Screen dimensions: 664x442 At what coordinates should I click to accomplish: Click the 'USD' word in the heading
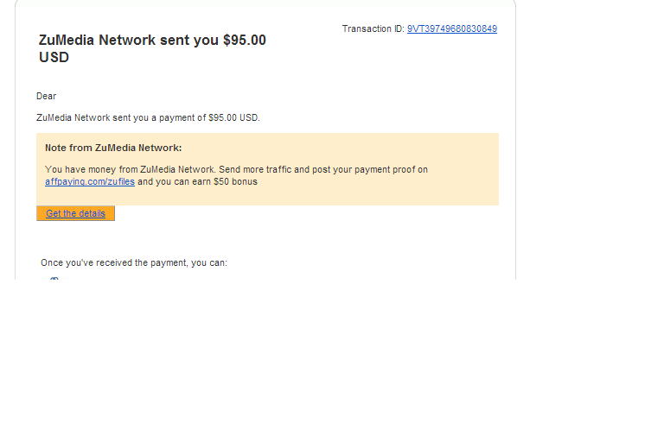click(x=54, y=58)
